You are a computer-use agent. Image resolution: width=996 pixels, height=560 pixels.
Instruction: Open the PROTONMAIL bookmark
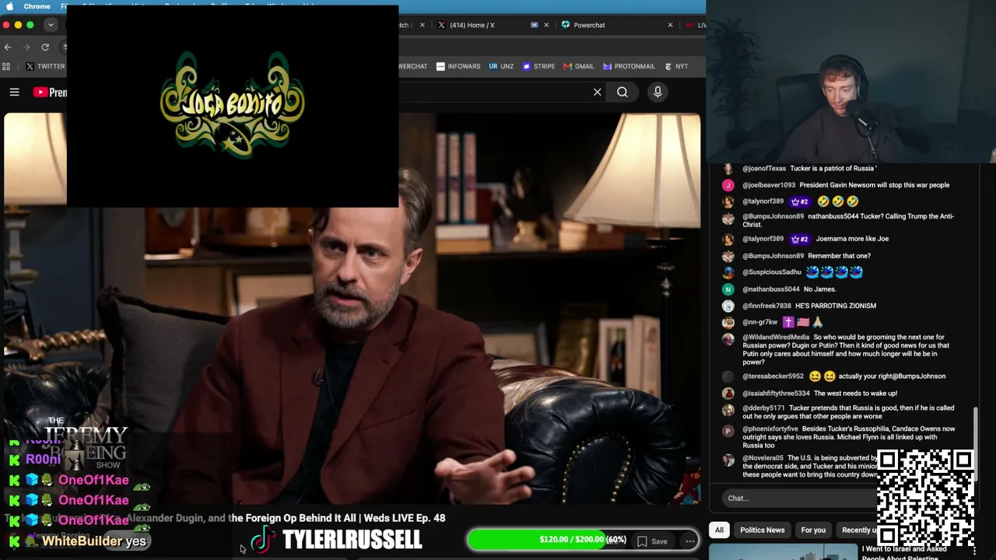(629, 67)
